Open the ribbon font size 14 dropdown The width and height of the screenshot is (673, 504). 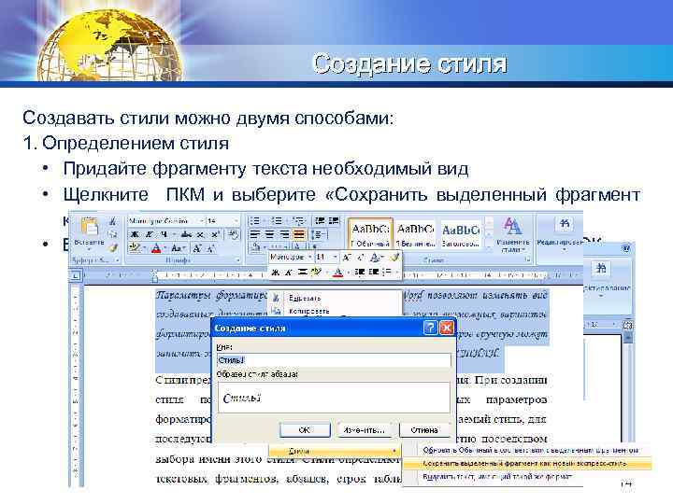point(236,220)
